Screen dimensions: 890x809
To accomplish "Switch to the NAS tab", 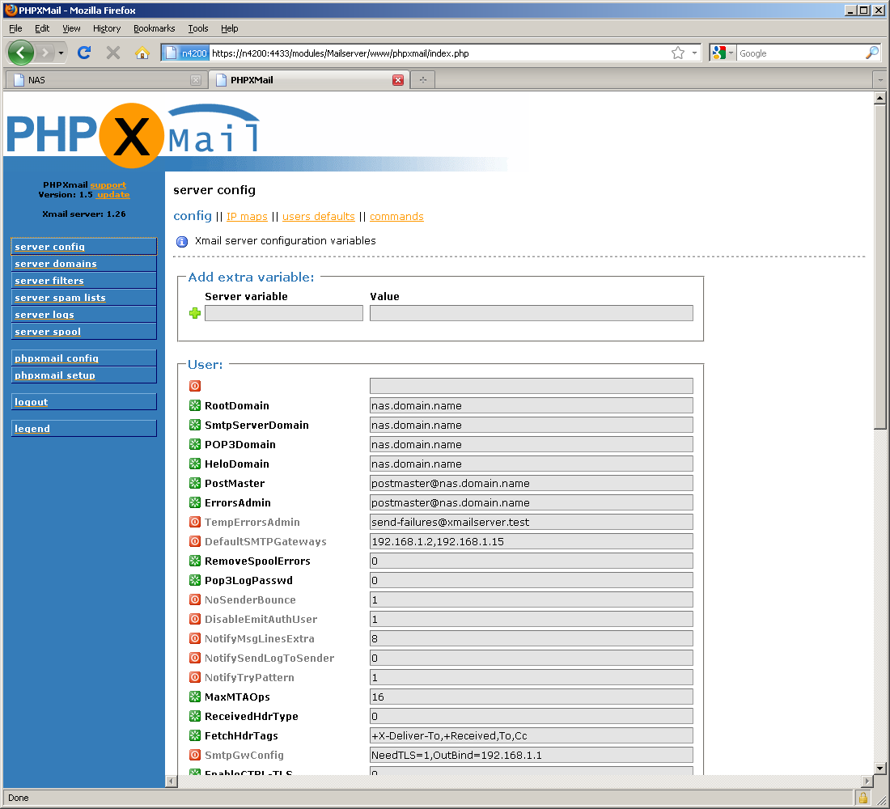I will point(105,80).
